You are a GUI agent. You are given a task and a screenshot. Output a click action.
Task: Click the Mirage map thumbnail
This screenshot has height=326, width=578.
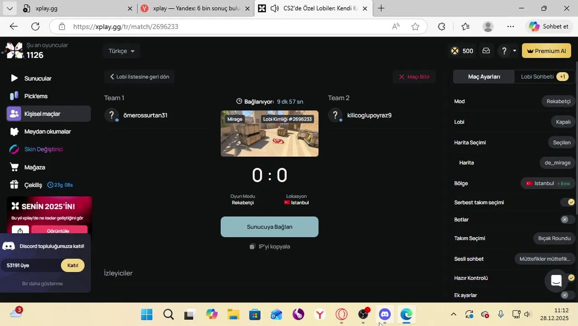pos(269,134)
